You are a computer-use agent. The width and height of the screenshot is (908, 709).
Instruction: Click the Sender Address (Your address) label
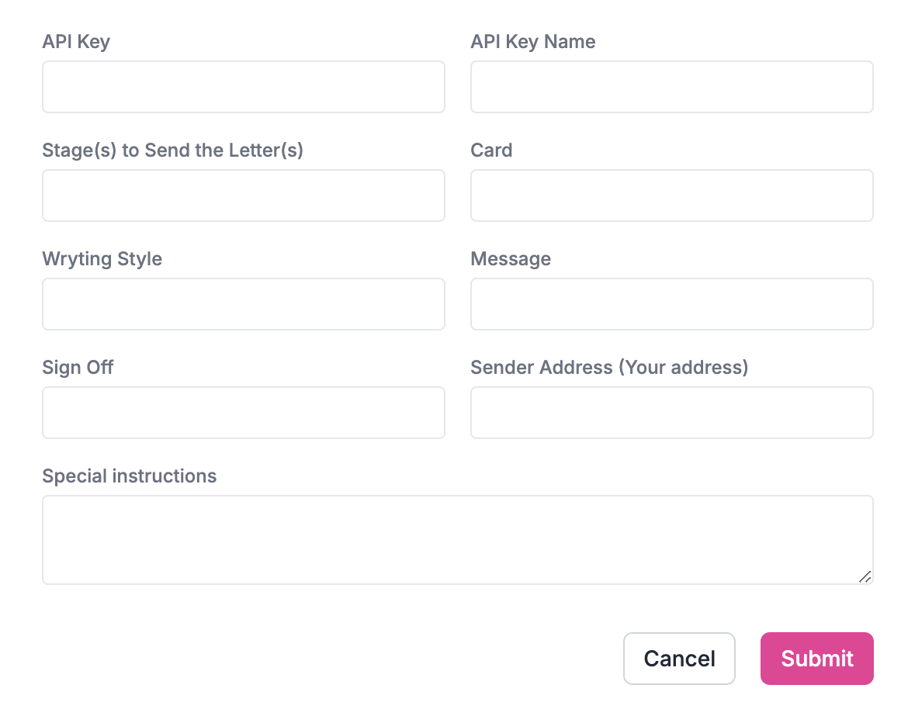[608, 368]
